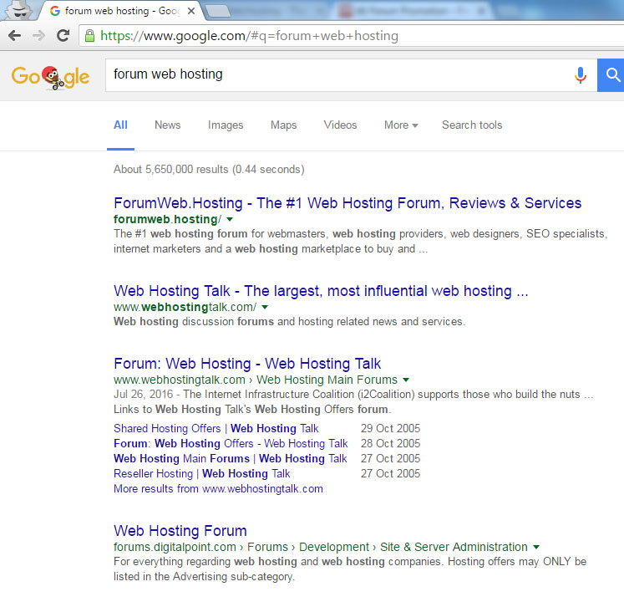Expand the arrow beside Web Hosting Main Forums
624x602 pixels.
406,380
